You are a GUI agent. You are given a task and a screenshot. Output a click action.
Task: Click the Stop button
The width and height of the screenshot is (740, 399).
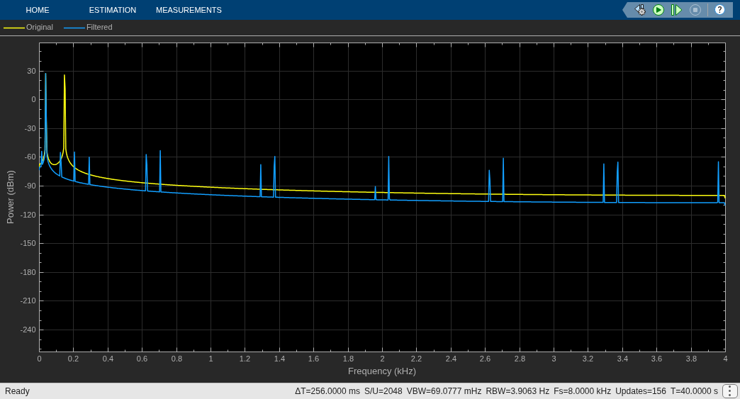[695, 10]
